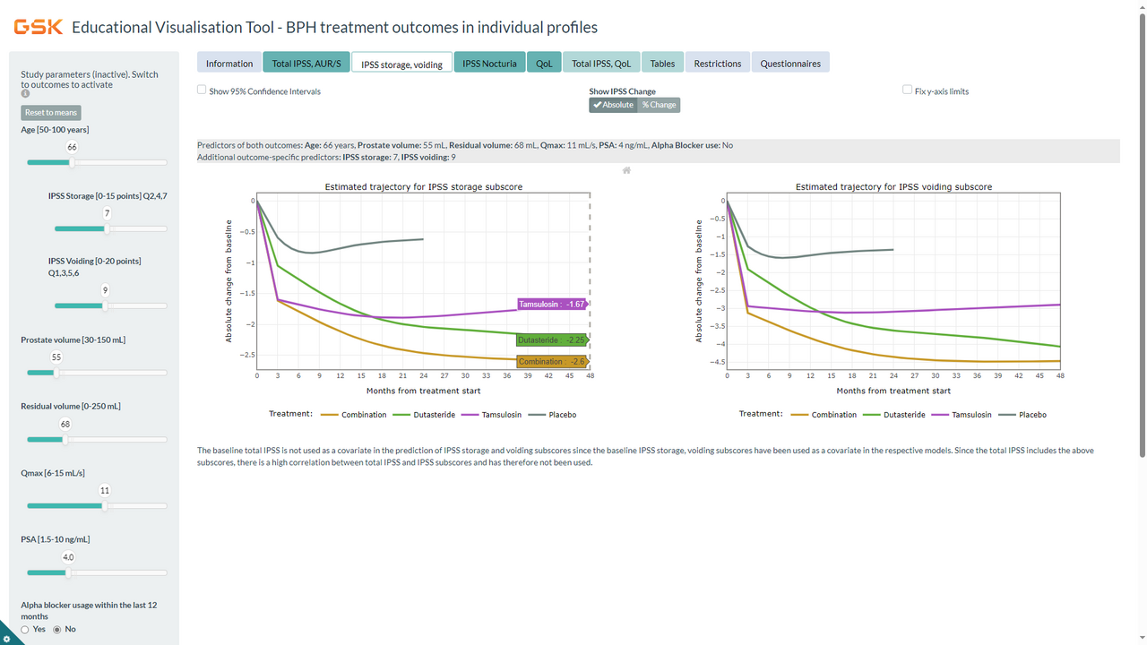The image size is (1147, 645).
Task: View the Tables tab
Action: (662, 63)
